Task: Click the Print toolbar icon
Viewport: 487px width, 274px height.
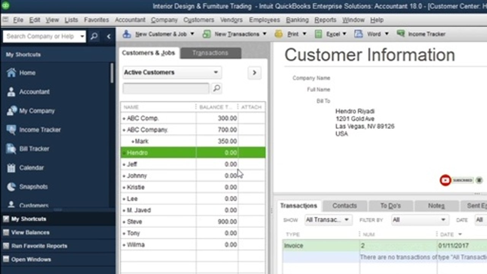Action: tap(279, 34)
